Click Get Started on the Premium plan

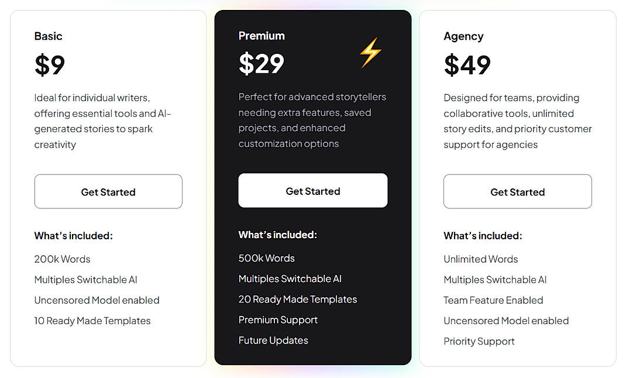click(312, 190)
